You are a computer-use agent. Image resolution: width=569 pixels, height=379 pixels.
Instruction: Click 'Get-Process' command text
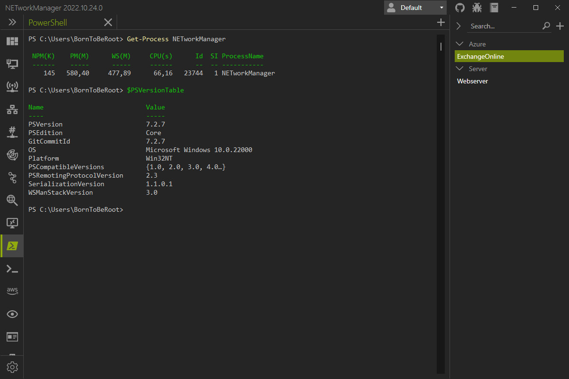tap(148, 39)
